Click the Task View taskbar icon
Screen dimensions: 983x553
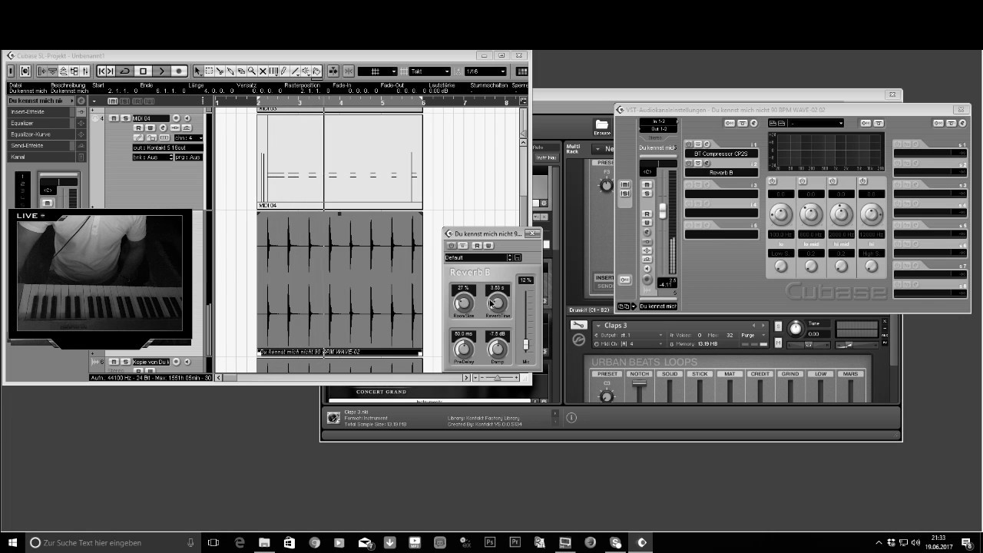[x=213, y=542]
